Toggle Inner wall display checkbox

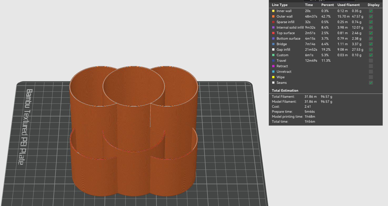371,11
